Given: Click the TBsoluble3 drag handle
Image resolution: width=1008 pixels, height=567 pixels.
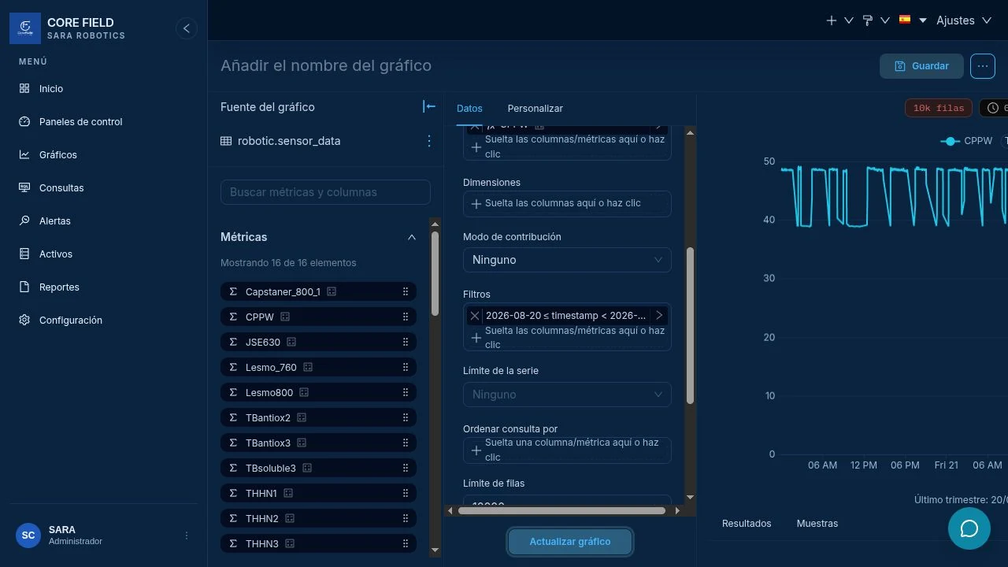Looking at the screenshot, I should point(405,469).
